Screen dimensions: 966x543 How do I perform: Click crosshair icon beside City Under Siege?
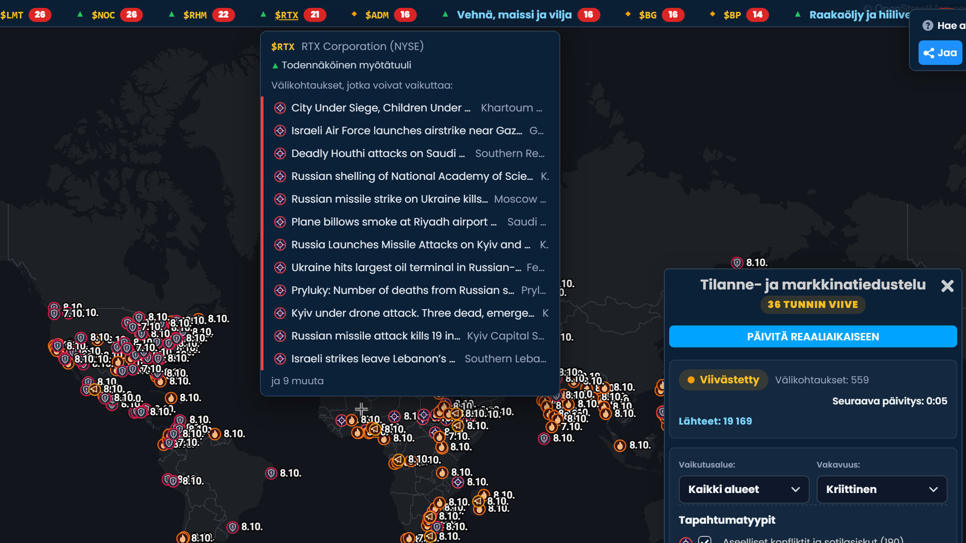point(280,108)
